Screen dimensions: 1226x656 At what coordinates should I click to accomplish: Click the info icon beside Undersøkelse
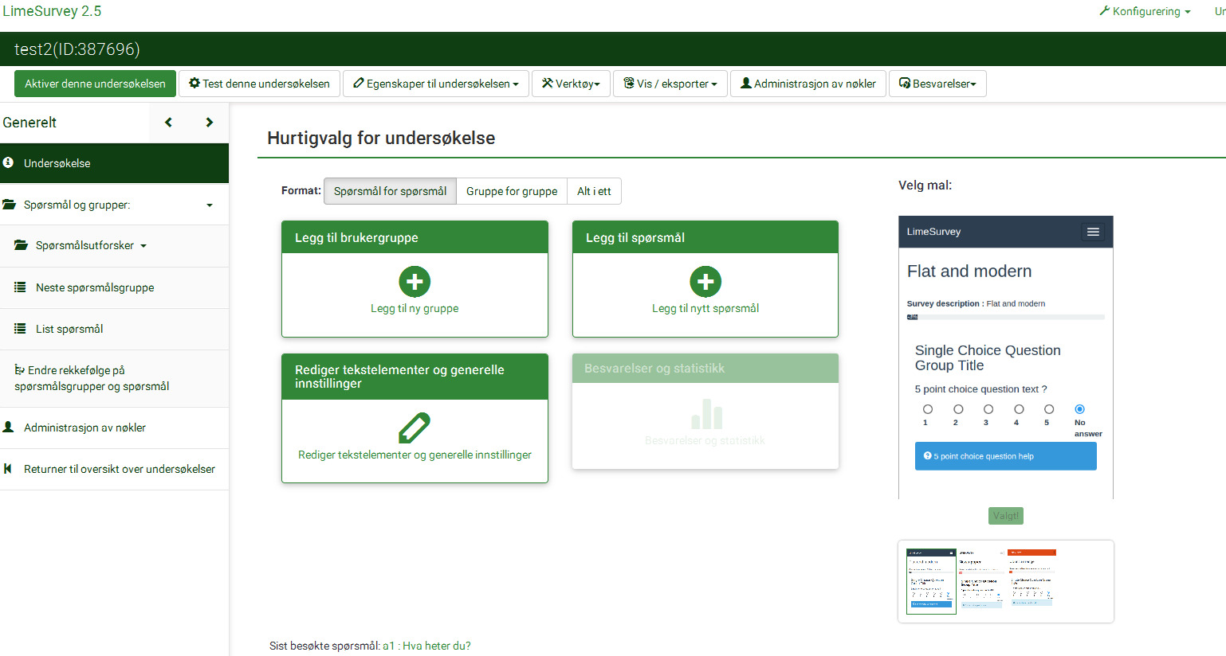[8, 162]
